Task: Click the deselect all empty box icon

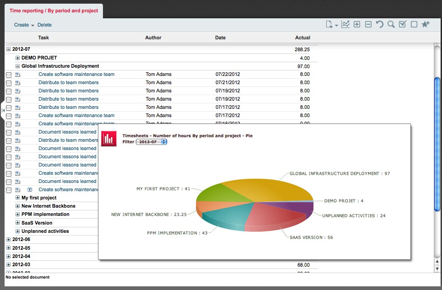Action: pos(414,24)
